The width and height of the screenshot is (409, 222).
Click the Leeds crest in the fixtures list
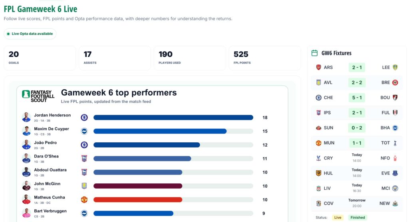coord(395,67)
